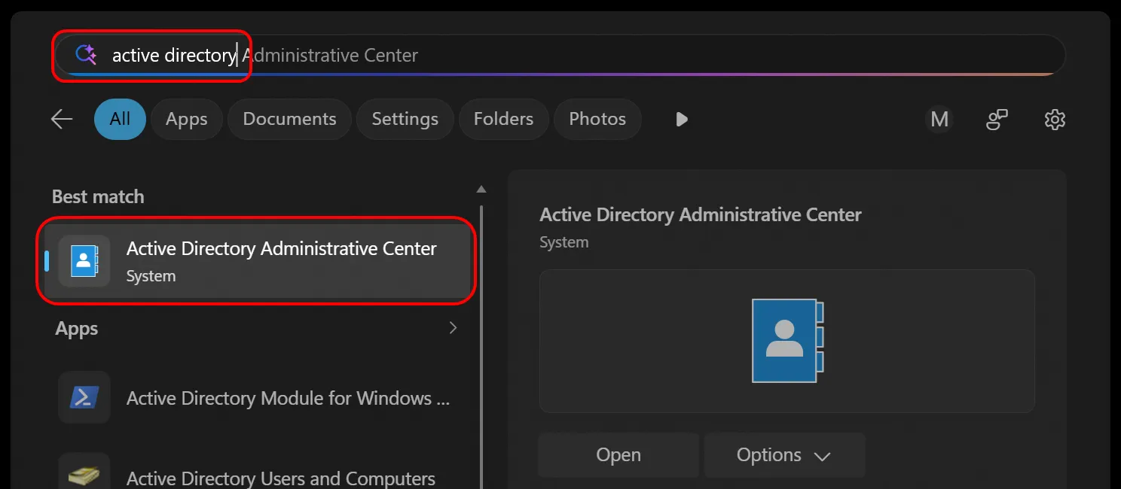Open Active Directory Administrative Center best match

click(x=258, y=260)
